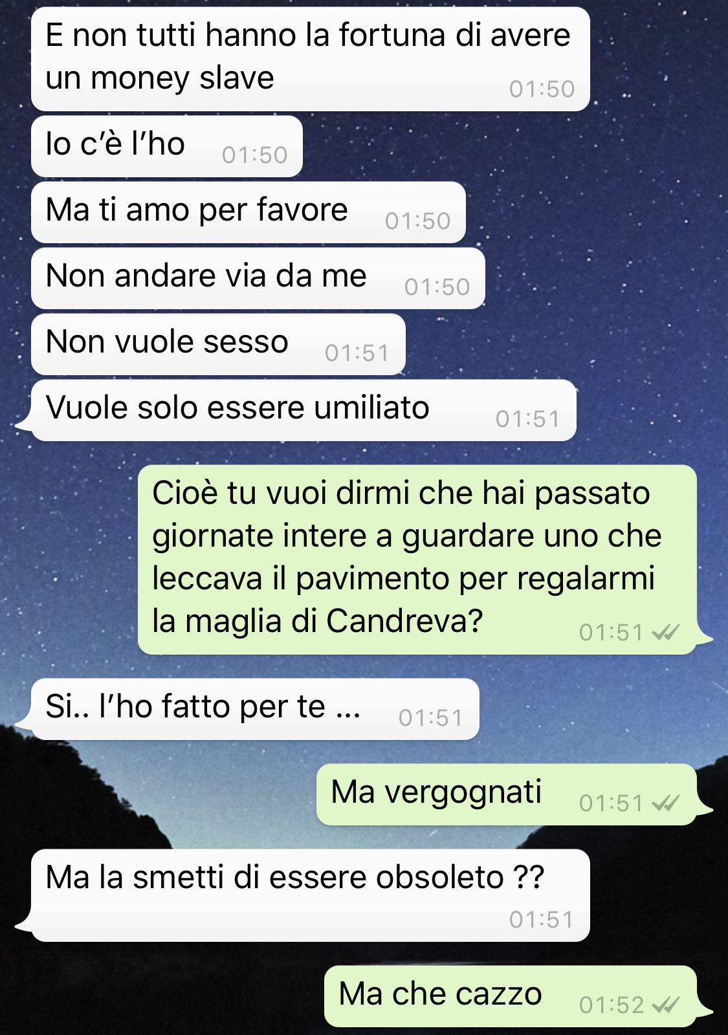Select the 'Io c'è l'ho' message bubble
Image resolution: width=728 pixels, height=1035 pixels.
point(167,146)
